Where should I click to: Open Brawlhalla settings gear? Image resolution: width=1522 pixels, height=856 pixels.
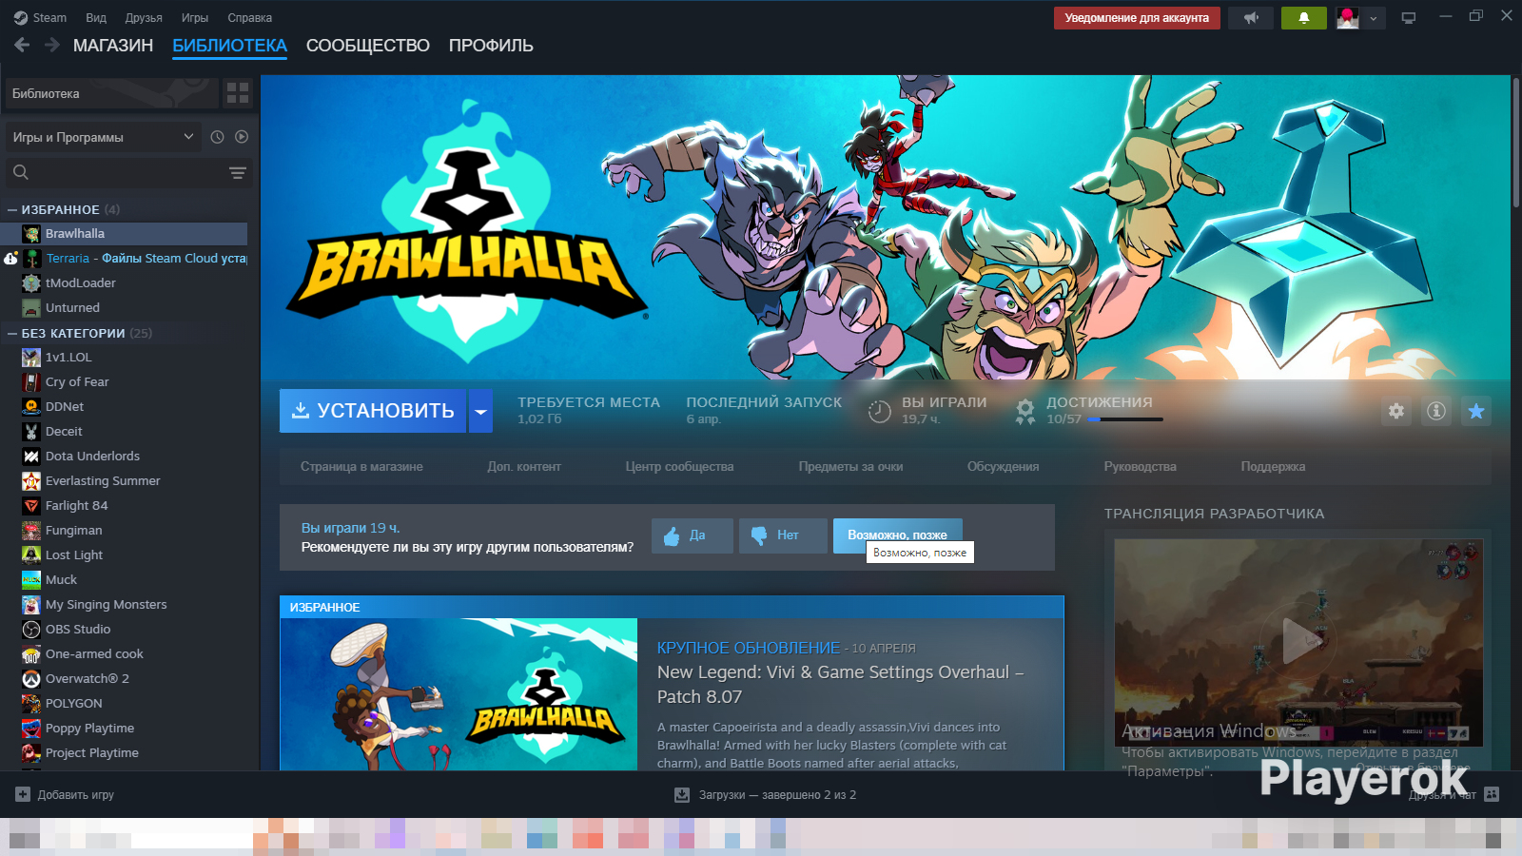(1396, 411)
